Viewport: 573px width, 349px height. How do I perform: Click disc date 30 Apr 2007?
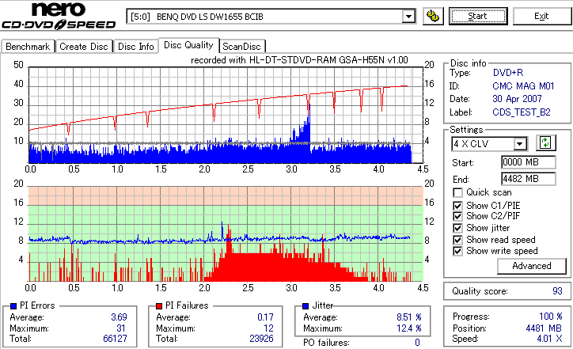(517, 99)
